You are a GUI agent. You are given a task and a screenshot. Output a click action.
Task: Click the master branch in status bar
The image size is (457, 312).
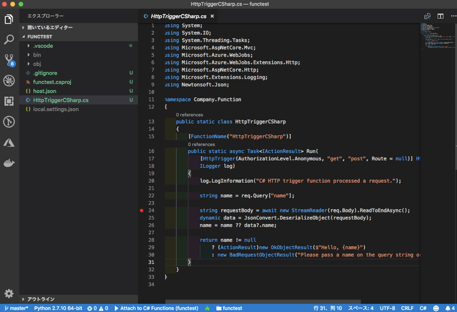tap(16, 308)
